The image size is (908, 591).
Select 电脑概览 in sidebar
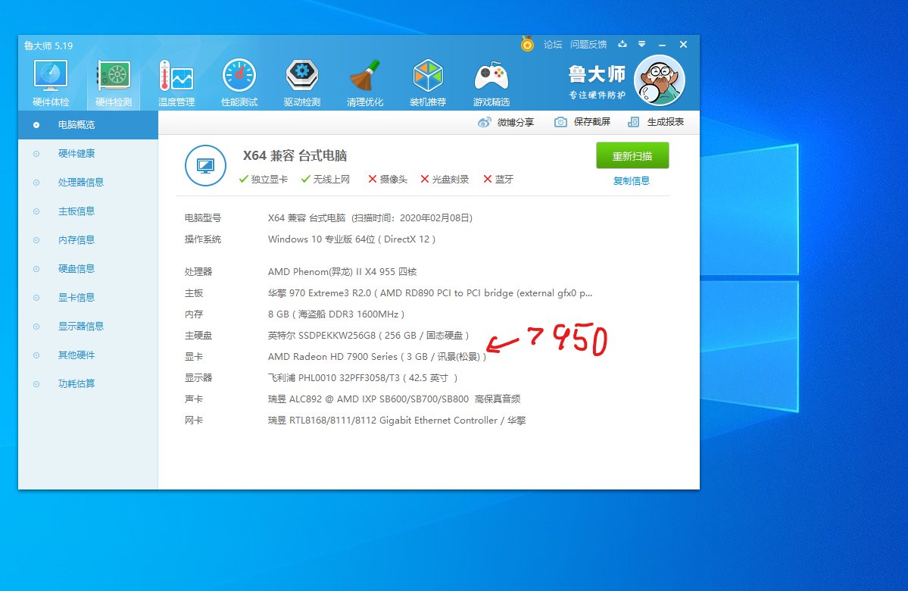pyautogui.click(x=88, y=124)
